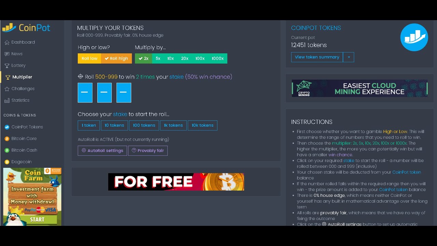This screenshot has width=437, height=246.
Task: Click the 12451 tokens pot value
Action: point(309,45)
